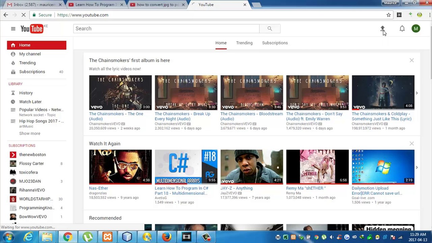
Task: Select Home in the sidebar
Action: click(36, 45)
